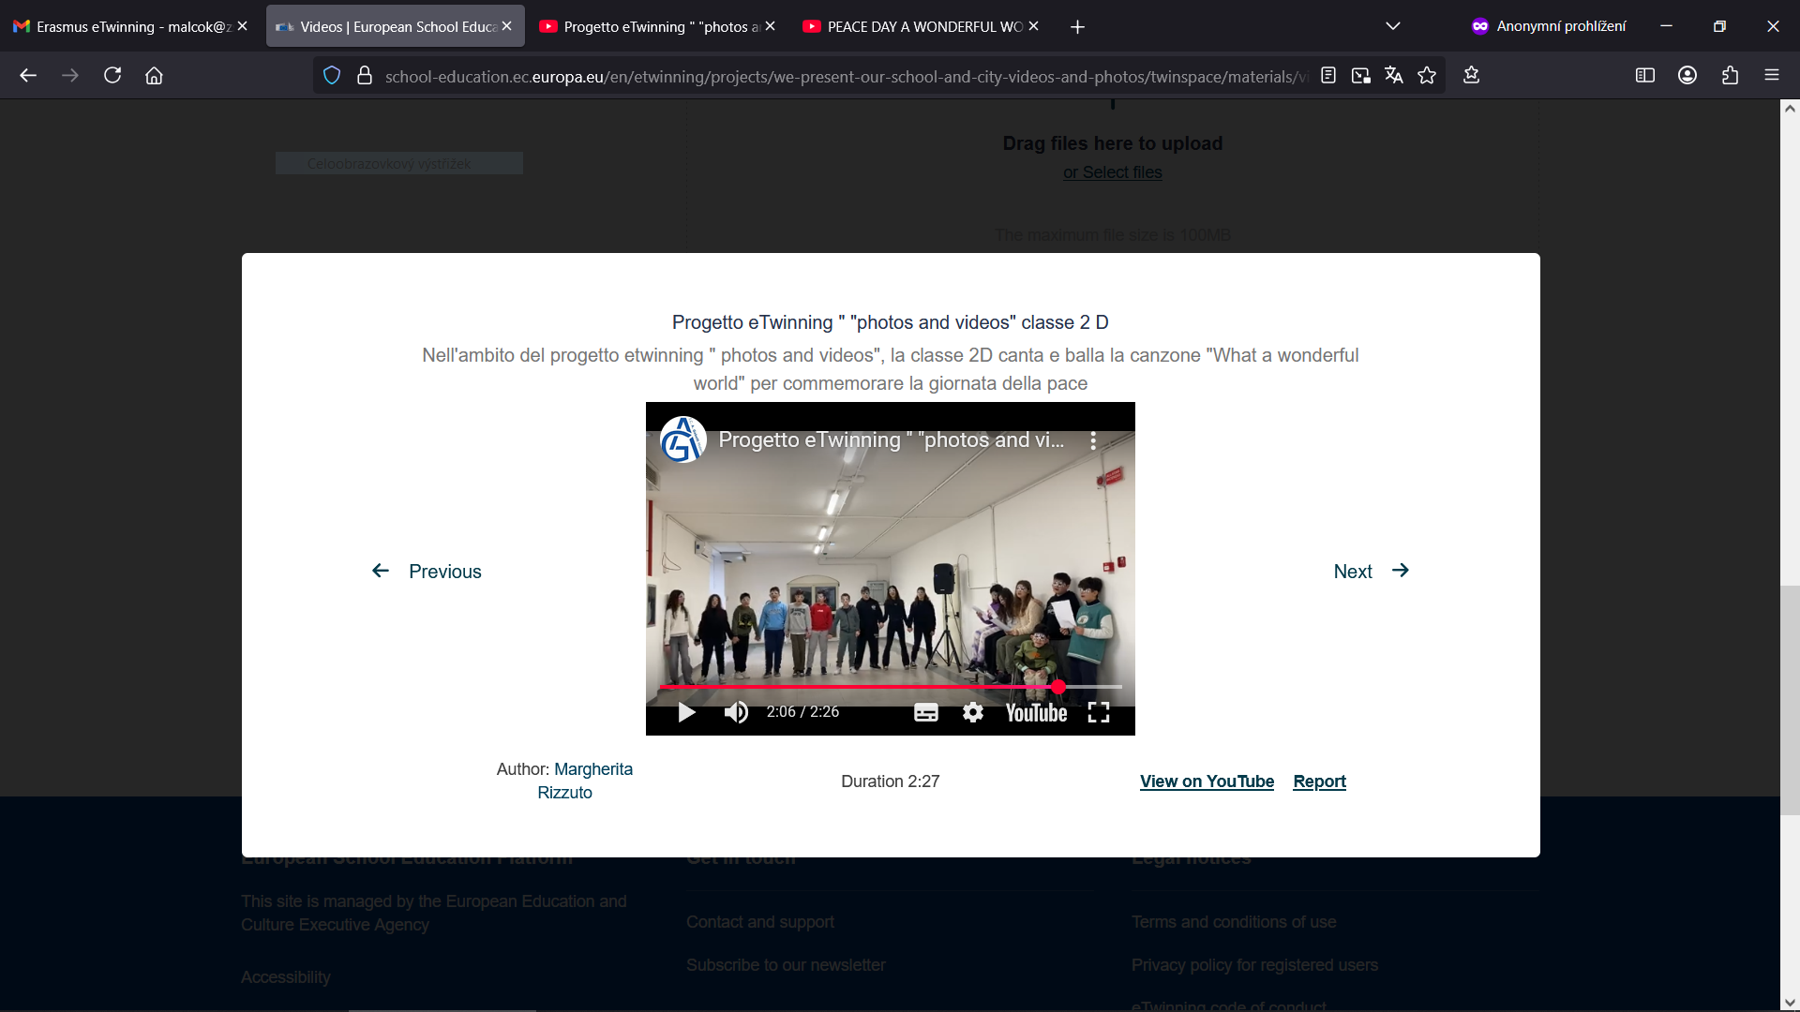This screenshot has height=1012, width=1800.
Task: Enter fullscreen video mode
Action: pyautogui.click(x=1099, y=713)
